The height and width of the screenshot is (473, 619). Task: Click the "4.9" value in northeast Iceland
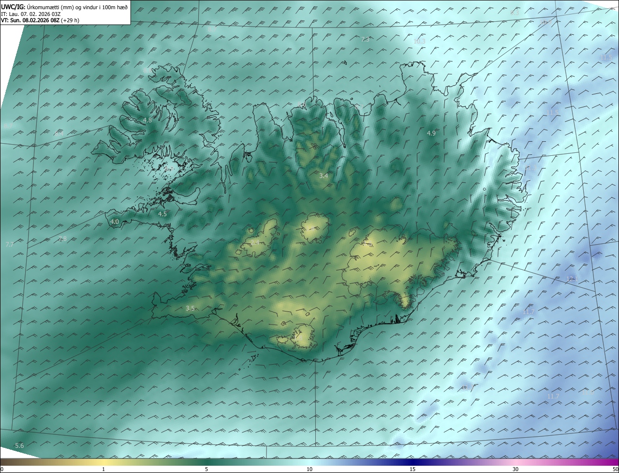point(431,133)
